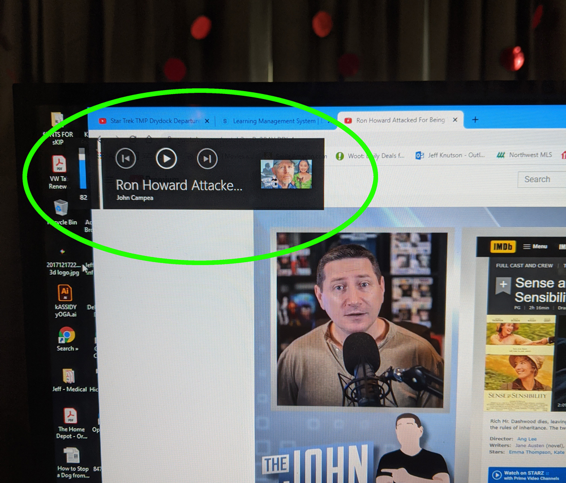The width and height of the screenshot is (566, 483).
Task: Close the Ron Howard Attacked tab
Action: pos(455,120)
